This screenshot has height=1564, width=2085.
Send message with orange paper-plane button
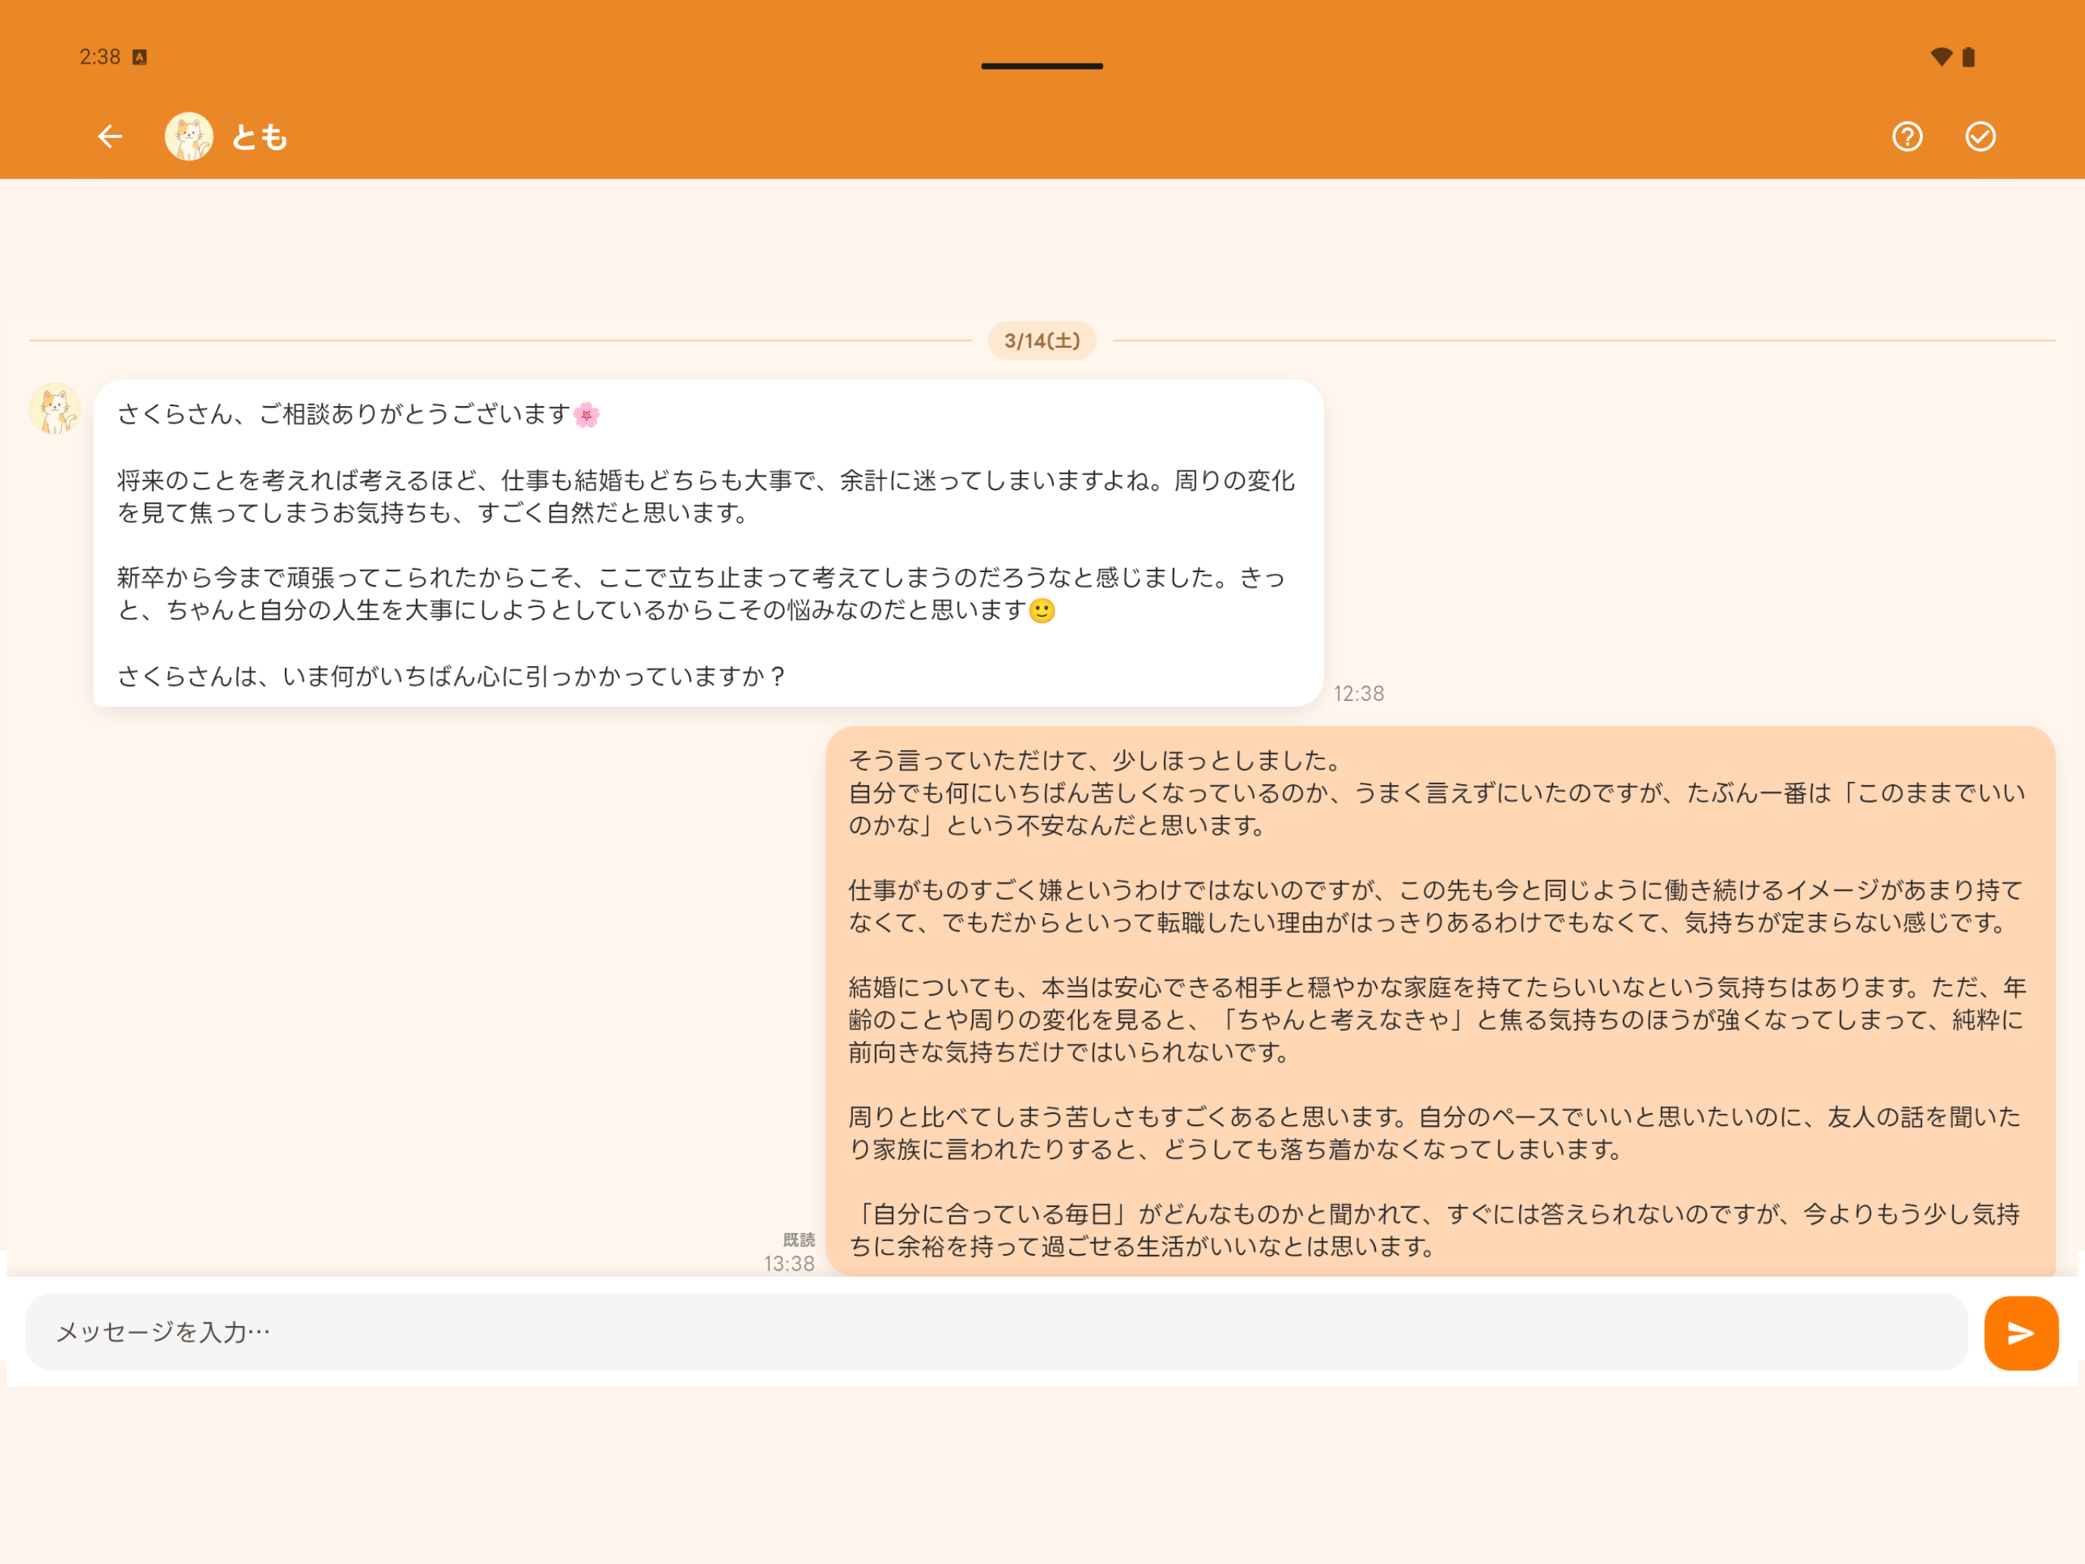[x=2021, y=1332]
